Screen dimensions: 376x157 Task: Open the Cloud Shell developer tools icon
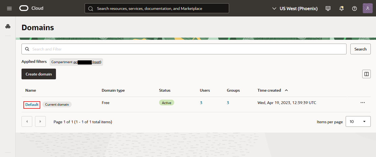coord(328,9)
